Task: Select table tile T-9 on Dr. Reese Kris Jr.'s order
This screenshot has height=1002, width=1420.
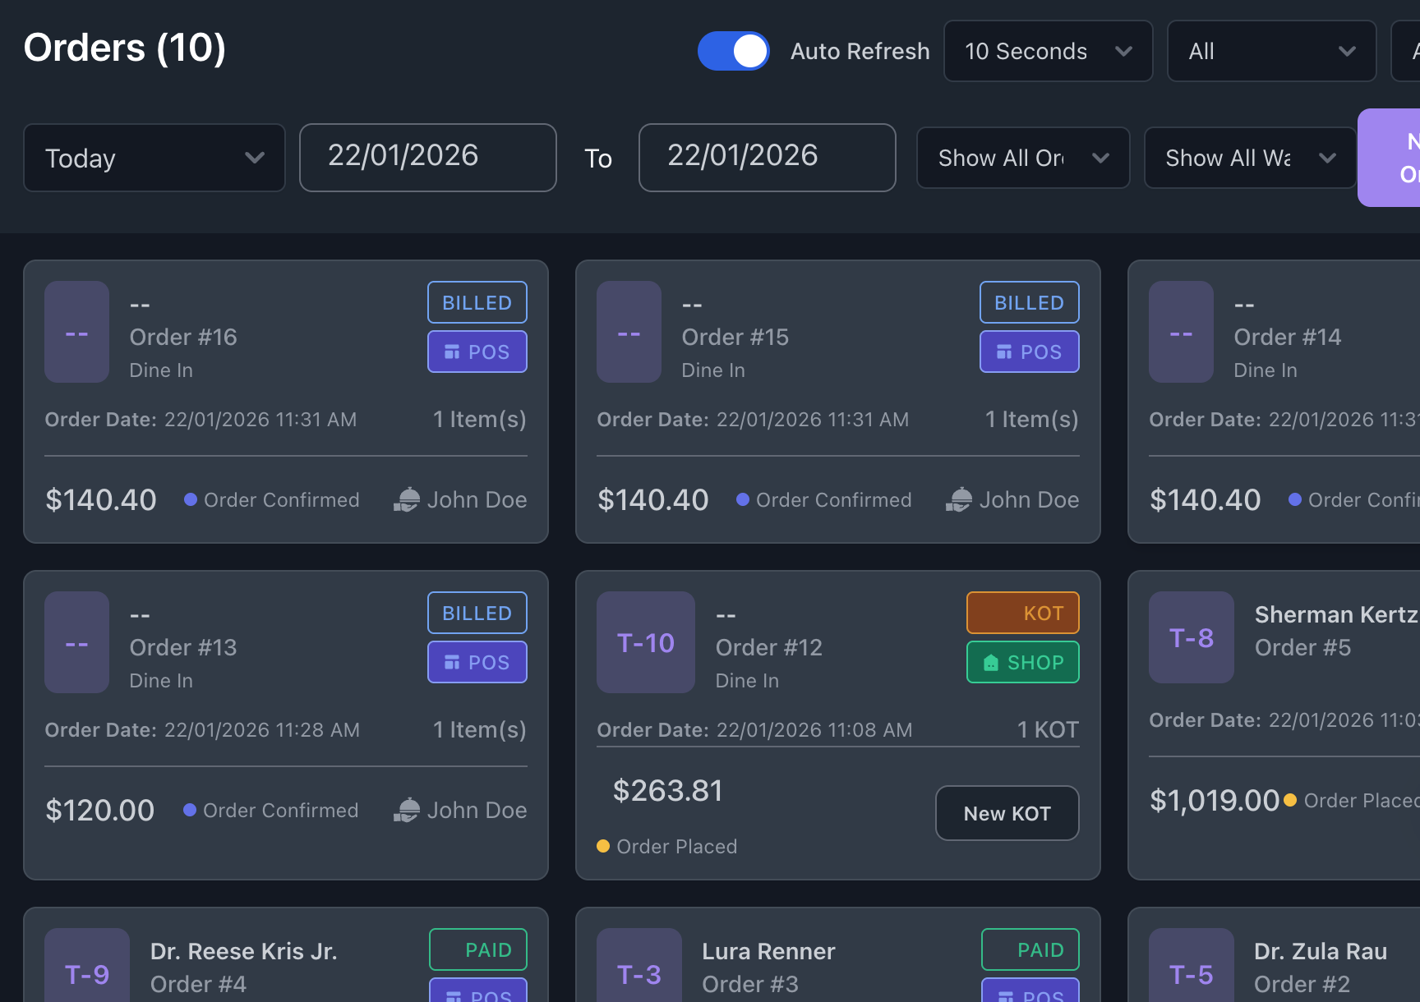Action: tap(87, 974)
